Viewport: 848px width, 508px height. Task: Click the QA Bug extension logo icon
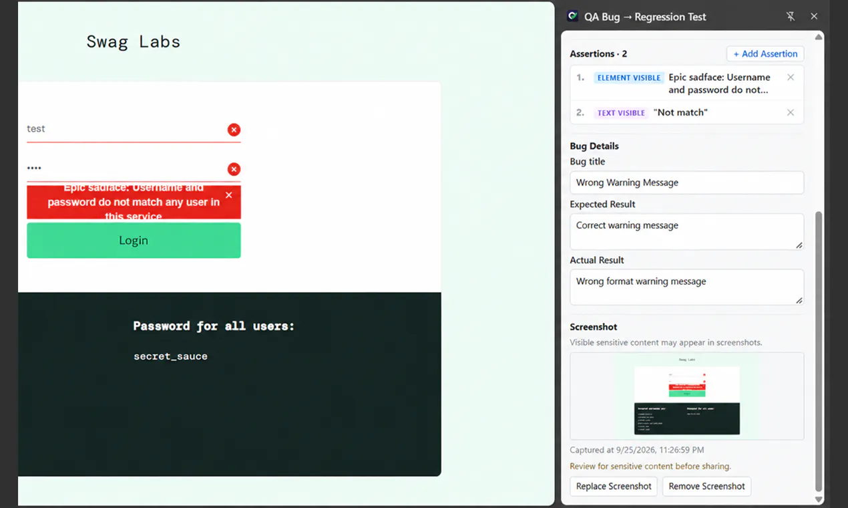(x=572, y=17)
